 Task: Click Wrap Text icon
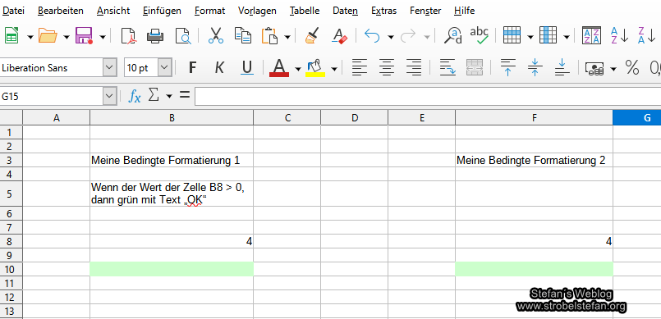tap(448, 67)
